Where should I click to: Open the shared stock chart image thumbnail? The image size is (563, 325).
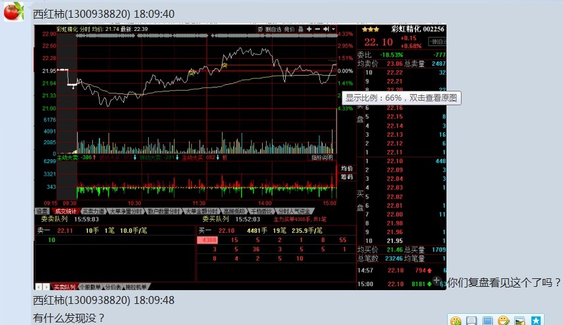pyautogui.click(x=240, y=157)
